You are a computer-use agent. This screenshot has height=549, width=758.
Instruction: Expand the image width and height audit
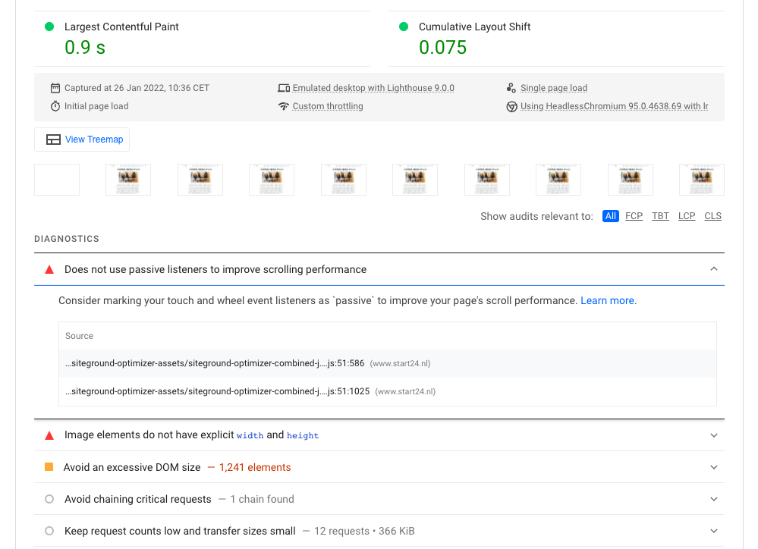tap(713, 435)
